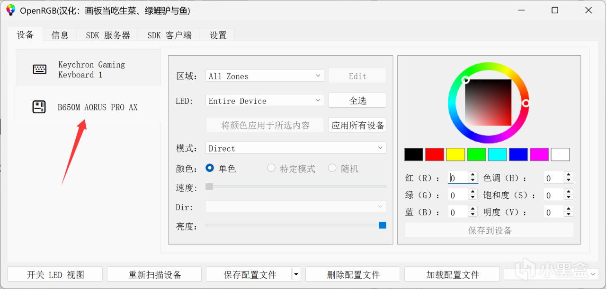Viewport: 606px width, 289px height.
Task: Minimize the OpenRGB window
Action: click(x=522, y=10)
